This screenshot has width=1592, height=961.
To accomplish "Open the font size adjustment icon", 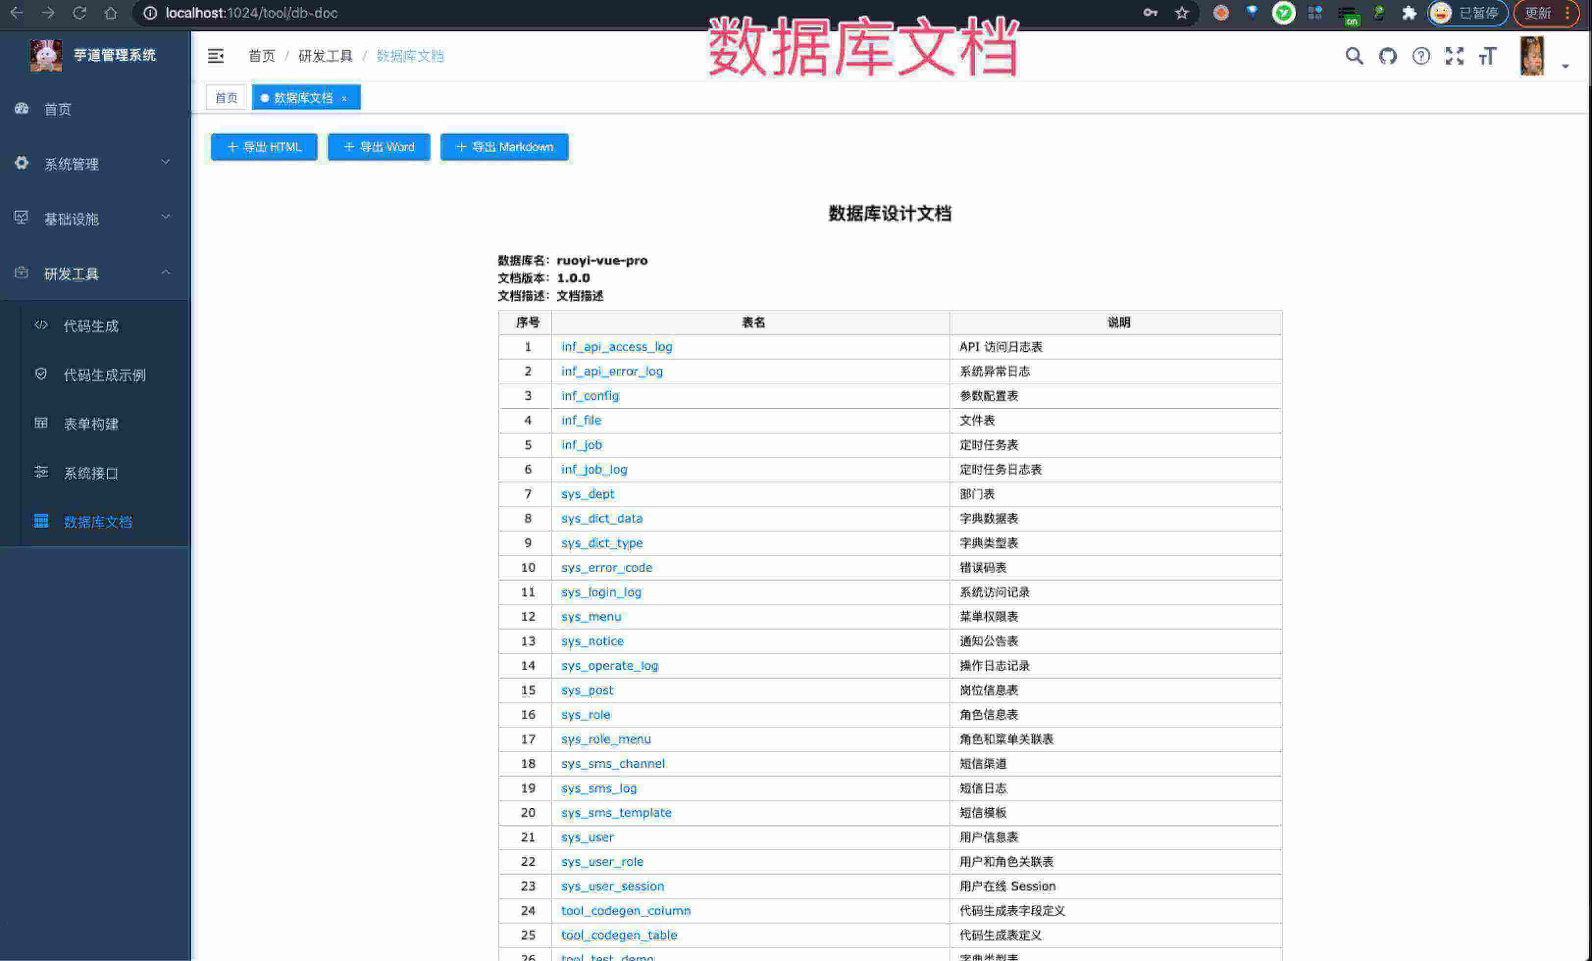I will [1488, 56].
